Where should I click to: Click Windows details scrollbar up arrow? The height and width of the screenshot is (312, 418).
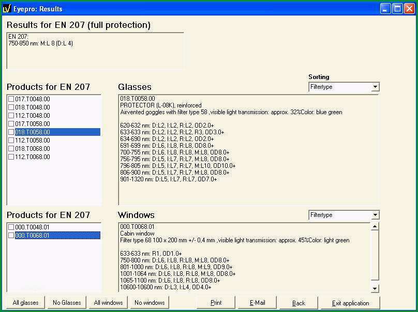(375, 227)
